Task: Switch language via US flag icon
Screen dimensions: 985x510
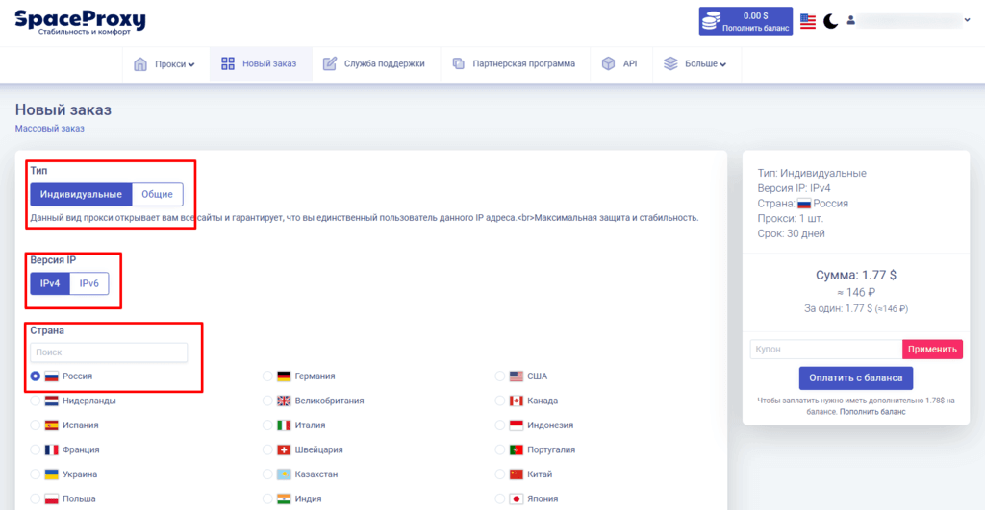Action: tap(808, 21)
